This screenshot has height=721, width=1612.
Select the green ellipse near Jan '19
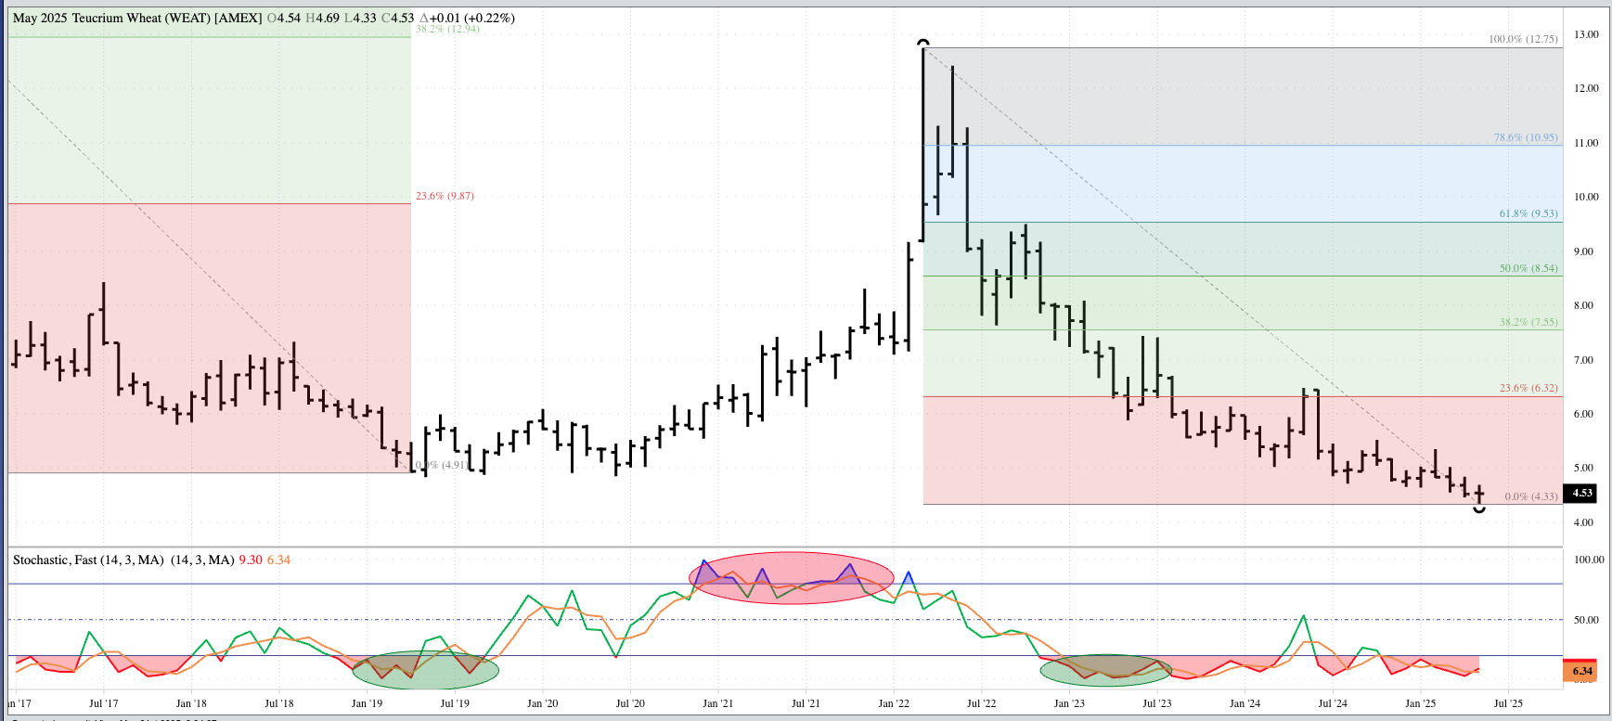pos(426,670)
